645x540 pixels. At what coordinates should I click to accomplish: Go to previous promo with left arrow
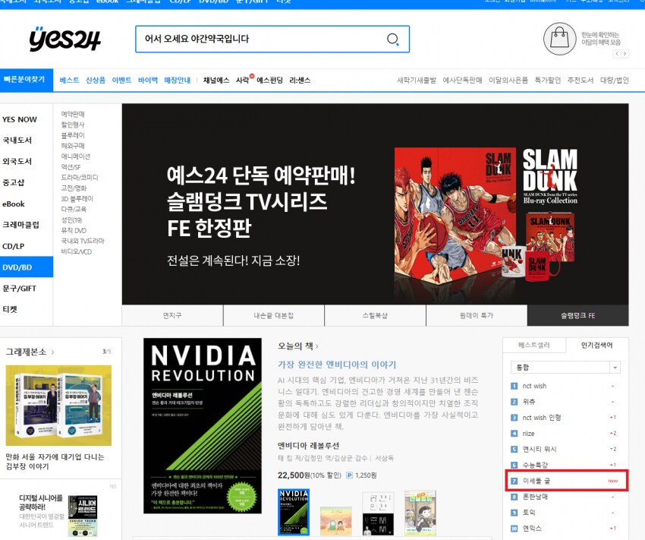click(617, 54)
